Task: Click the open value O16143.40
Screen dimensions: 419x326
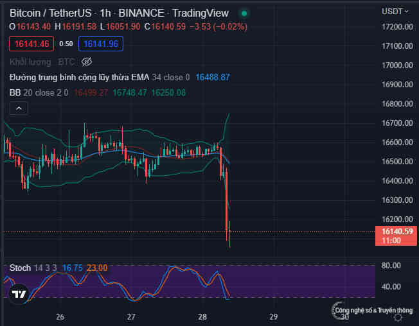Action: tap(30, 27)
